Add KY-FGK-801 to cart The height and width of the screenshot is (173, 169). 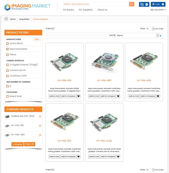pyautogui.click(x=54, y=156)
